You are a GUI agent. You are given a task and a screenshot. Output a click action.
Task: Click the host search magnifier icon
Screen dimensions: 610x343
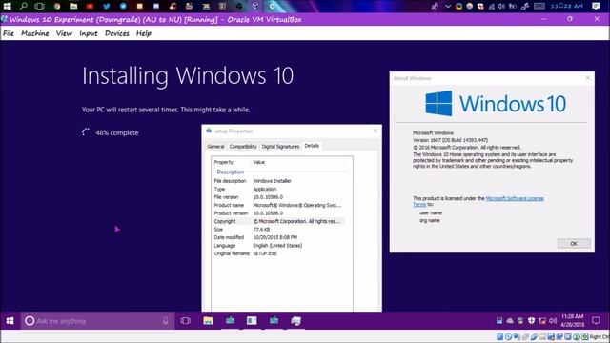tap(23, 6)
